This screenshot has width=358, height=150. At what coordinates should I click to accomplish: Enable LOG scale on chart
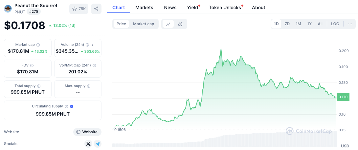click(x=335, y=24)
